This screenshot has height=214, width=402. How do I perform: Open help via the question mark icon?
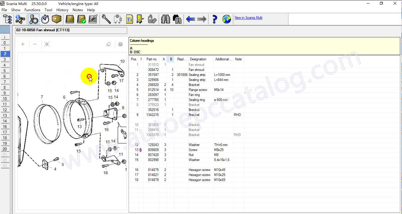pos(215,19)
